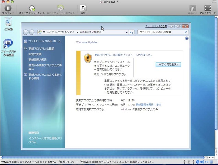Click the Windows Update page heading
The width and height of the screenshot is (218, 165).
pos(87,42)
